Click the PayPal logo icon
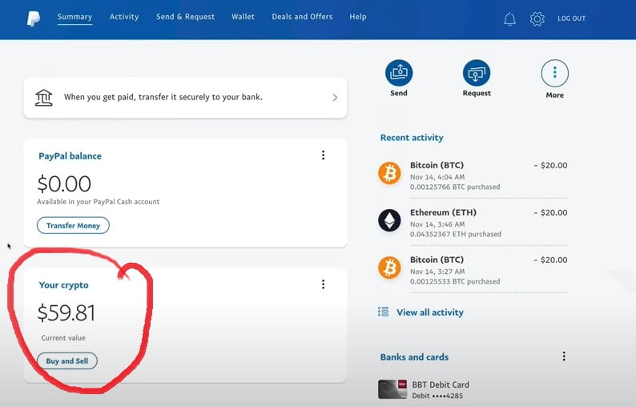This screenshot has height=407, width=636. coord(33,18)
